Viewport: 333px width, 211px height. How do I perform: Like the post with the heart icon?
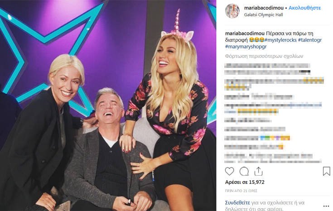[x=229, y=171]
